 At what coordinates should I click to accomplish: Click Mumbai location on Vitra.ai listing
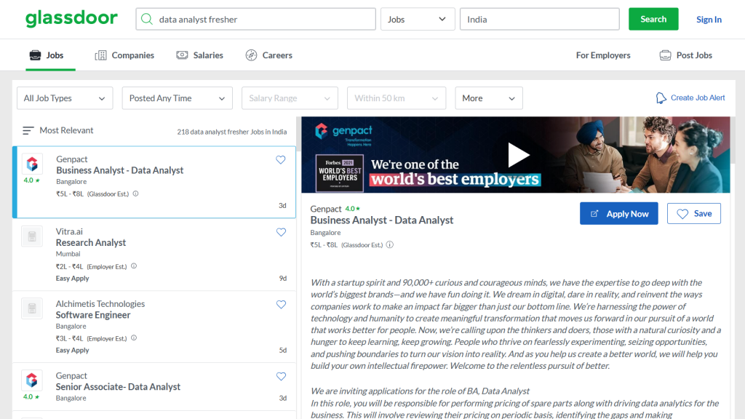point(68,254)
